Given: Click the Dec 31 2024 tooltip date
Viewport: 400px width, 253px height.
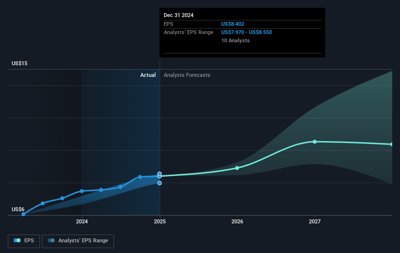Looking at the screenshot, I should pos(179,15).
